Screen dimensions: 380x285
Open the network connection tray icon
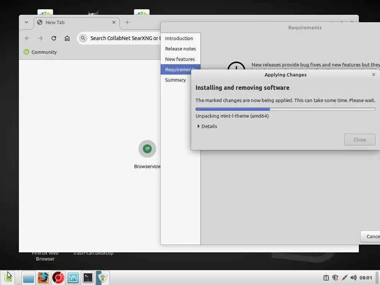[x=344, y=278]
